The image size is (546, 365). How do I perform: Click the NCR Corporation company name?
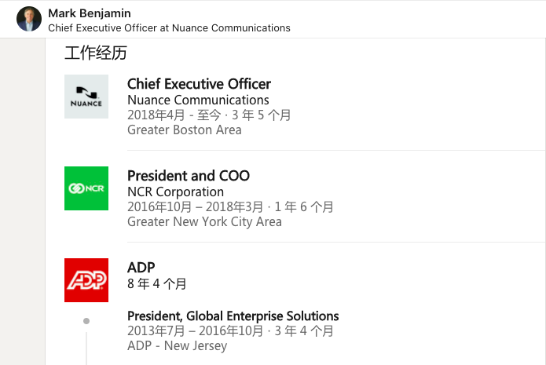(175, 192)
